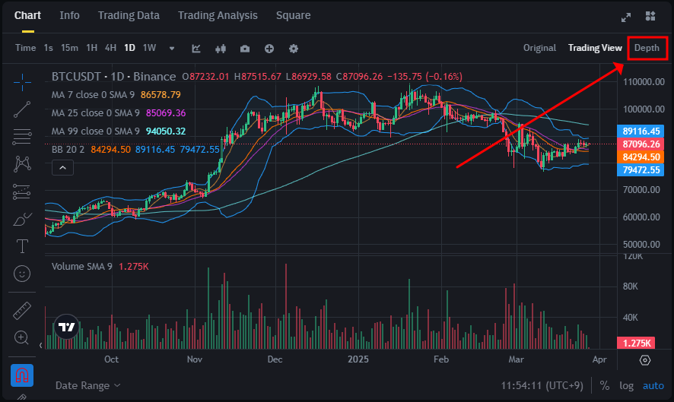Toggle the magnet snap mode
The width and height of the screenshot is (674, 402).
(22, 375)
